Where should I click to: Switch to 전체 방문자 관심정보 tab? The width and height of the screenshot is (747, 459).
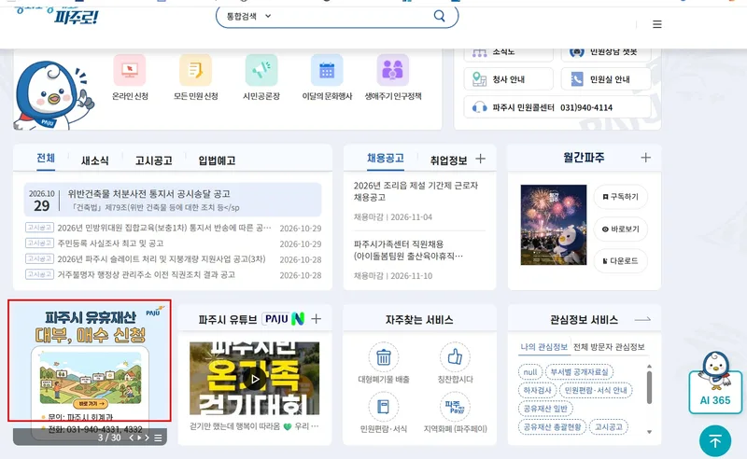click(609, 347)
